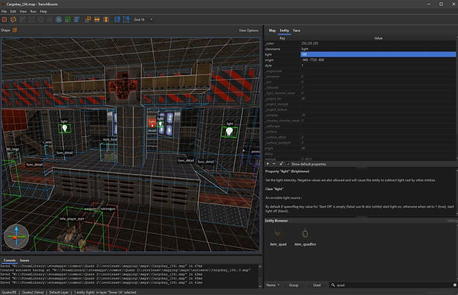Select the style property row

tap(360, 66)
